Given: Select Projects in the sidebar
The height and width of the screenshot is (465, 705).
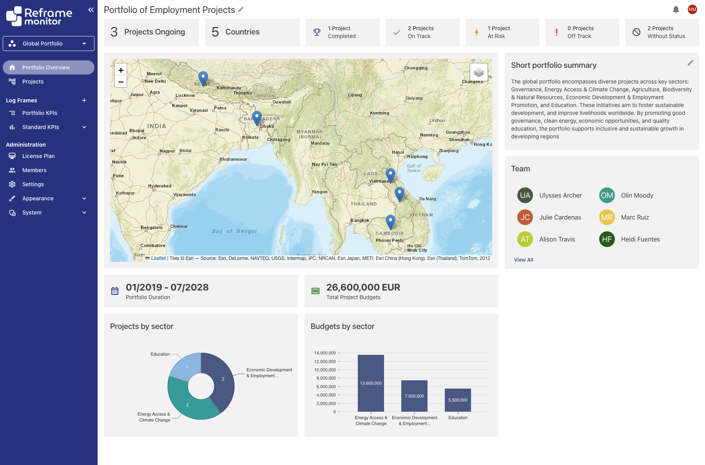Looking at the screenshot, I should click(x=33, y=81).
